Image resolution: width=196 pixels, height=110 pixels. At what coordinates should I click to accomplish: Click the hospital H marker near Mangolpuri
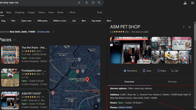pos(53,93)
